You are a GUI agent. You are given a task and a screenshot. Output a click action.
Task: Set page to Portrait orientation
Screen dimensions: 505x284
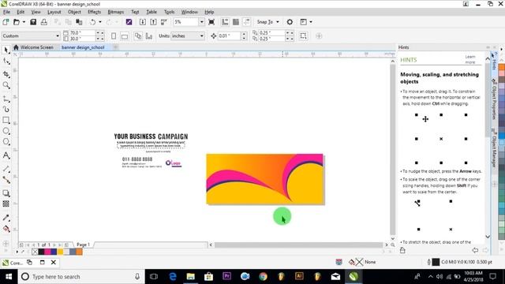(x=114, y=35)
